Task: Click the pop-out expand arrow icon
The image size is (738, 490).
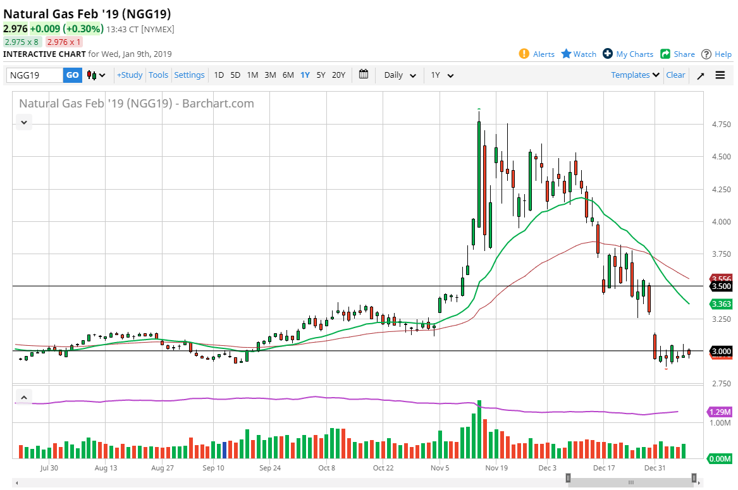Action: [x=701, y=75]
